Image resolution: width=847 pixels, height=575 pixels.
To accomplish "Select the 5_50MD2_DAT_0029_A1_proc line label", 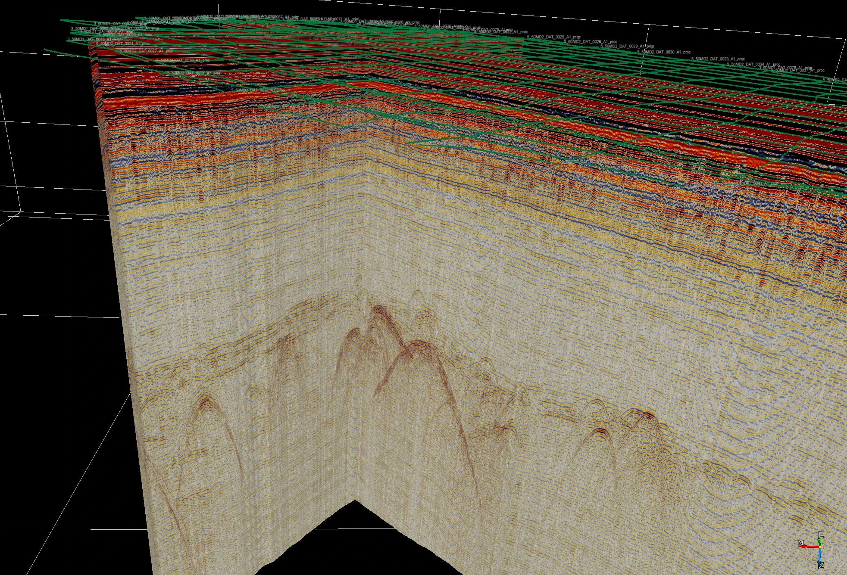I will (628, 46).
